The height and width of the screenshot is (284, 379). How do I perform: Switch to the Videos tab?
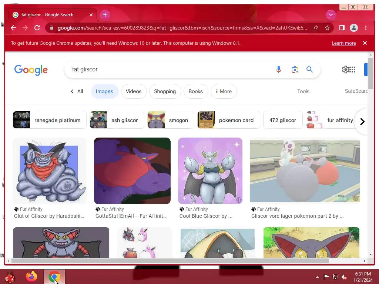134,92
